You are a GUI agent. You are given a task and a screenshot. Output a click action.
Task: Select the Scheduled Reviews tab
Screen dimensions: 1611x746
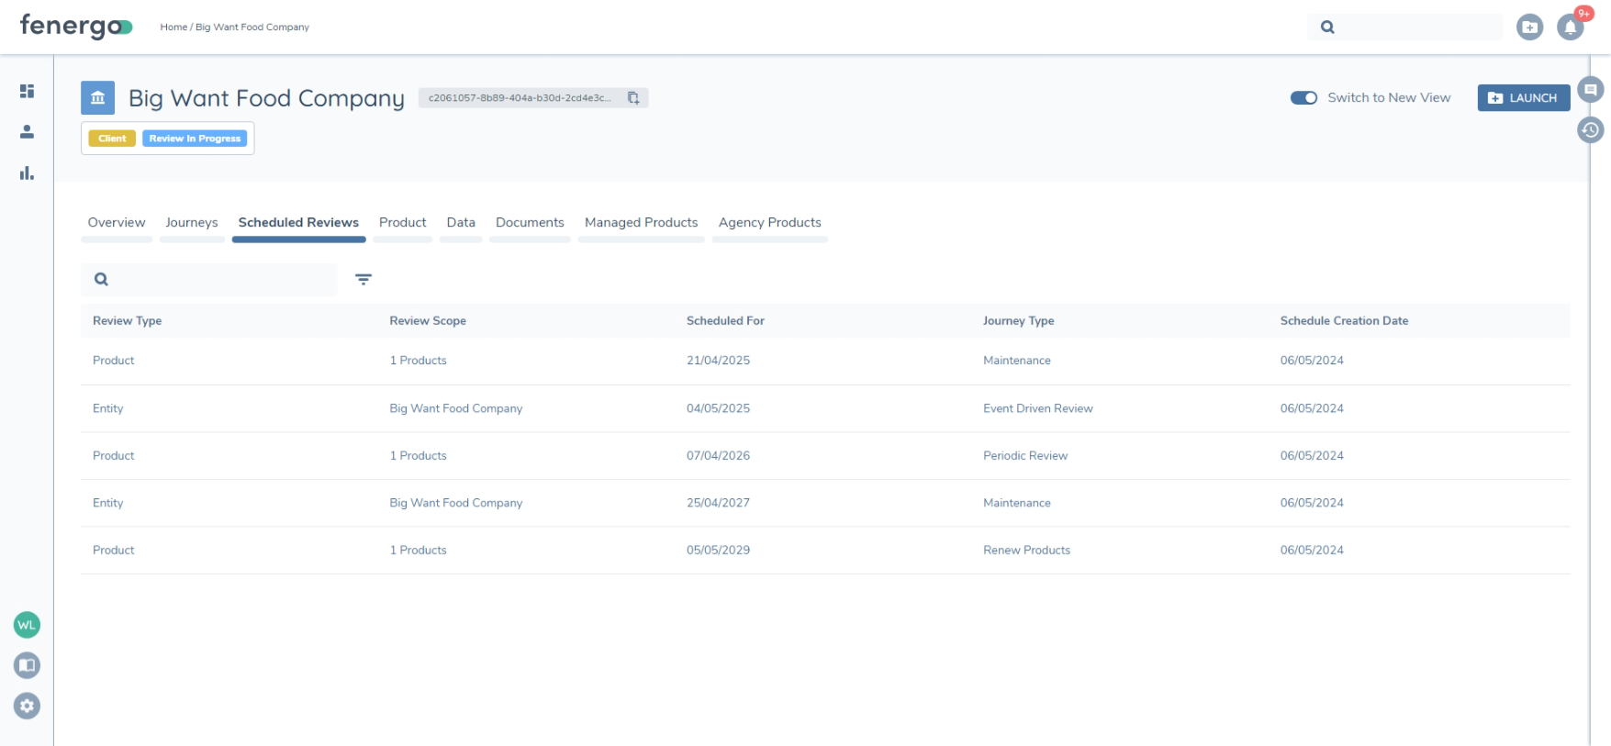coord(298,222)
